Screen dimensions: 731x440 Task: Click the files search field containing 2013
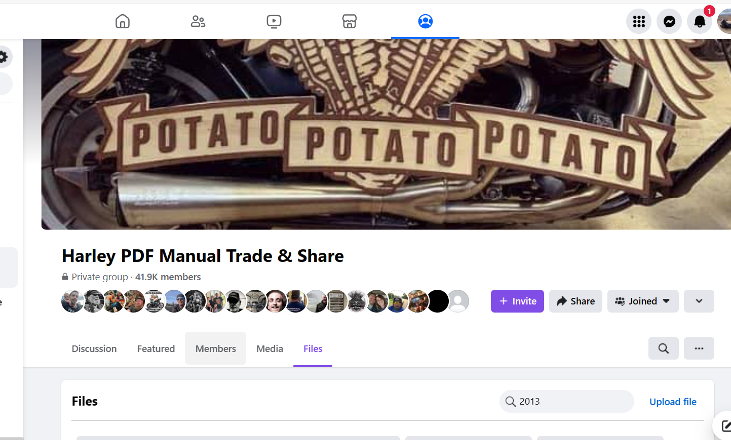[567, 401]
